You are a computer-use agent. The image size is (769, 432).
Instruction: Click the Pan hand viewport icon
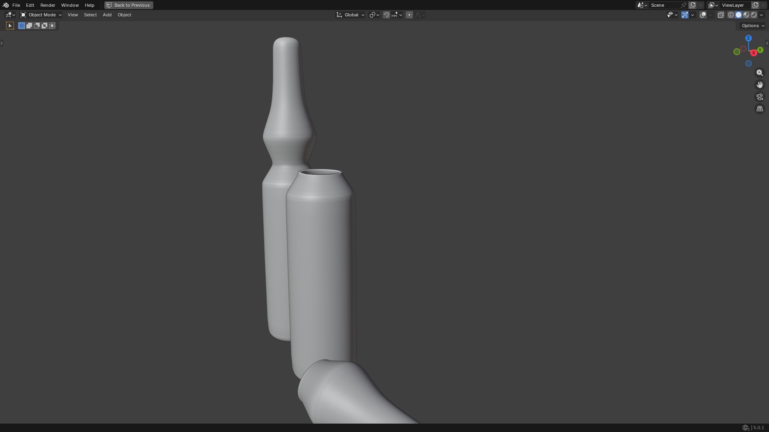coord(759,85)
